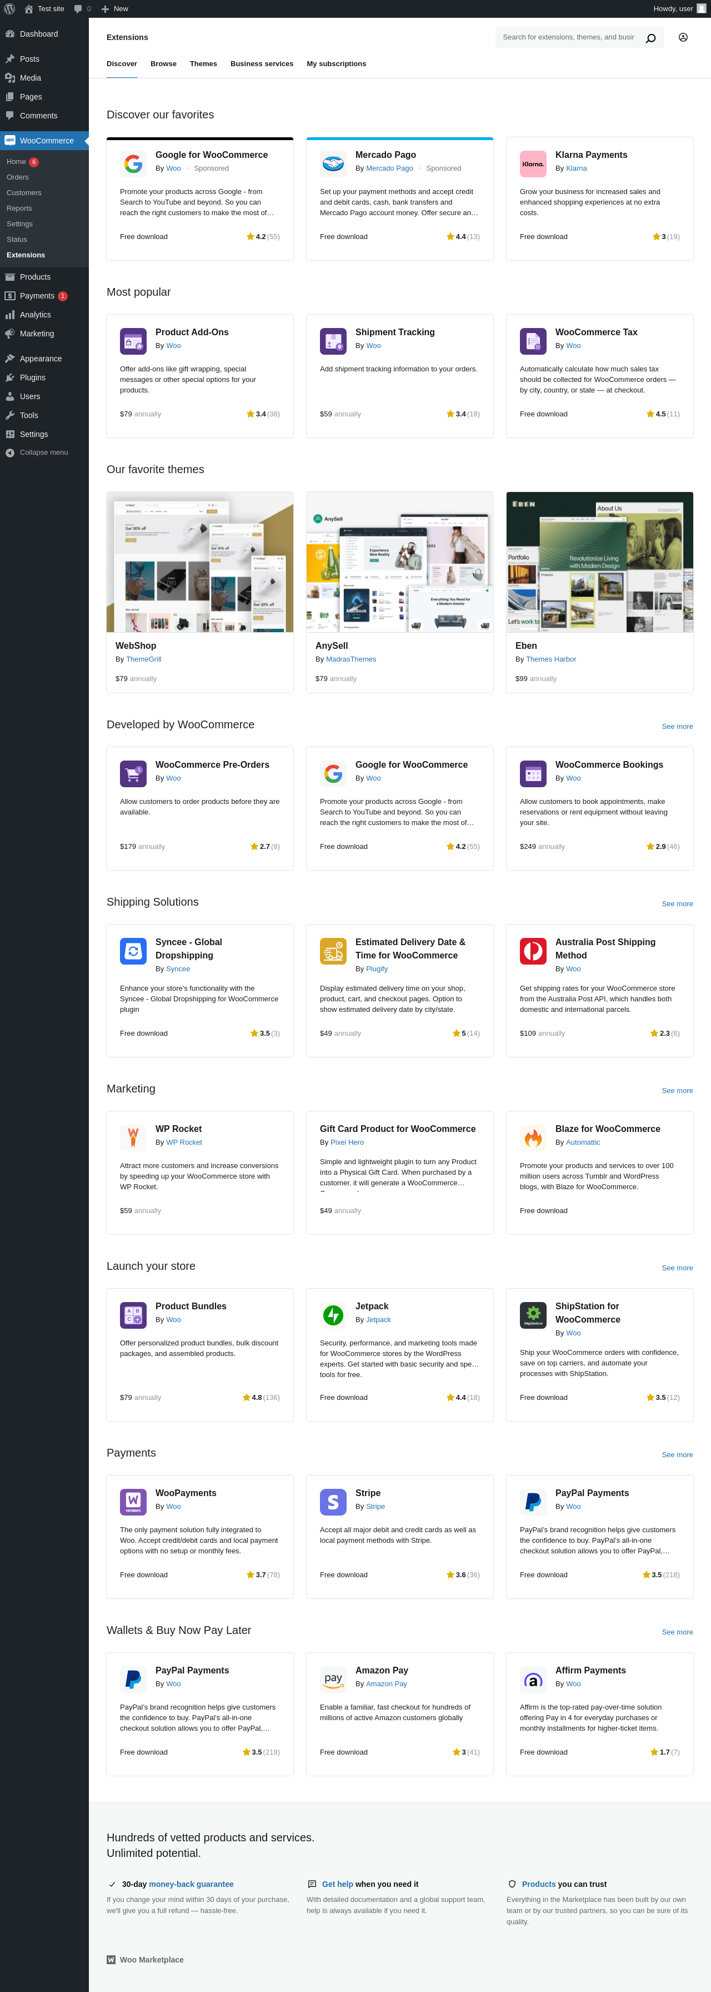Click the WordPress logo in admin bar
The height and width of the screenshot is (1992, 711).
[x=9, y=8]
